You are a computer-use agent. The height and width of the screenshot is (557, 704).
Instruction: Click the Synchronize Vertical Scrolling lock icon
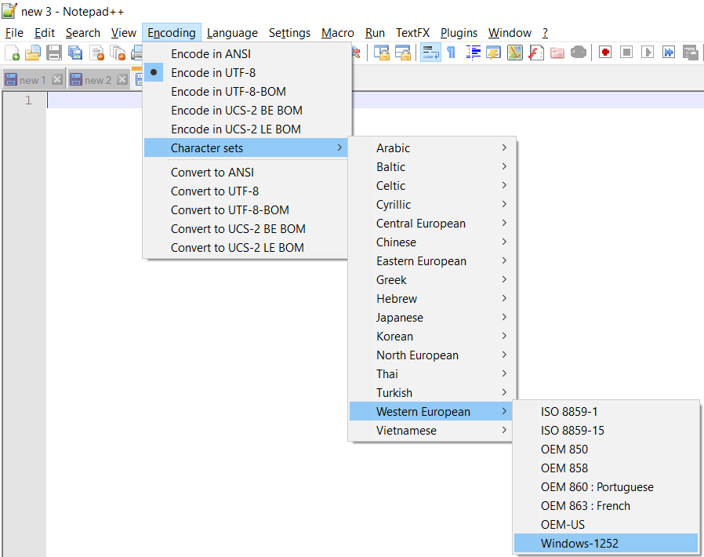[382, 53]
